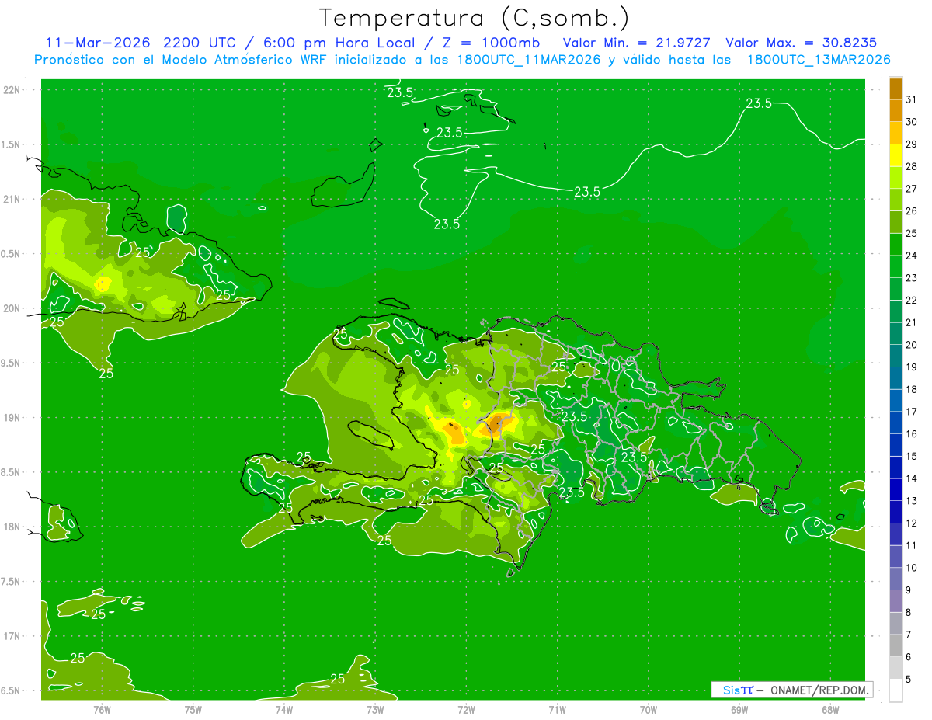
Task: Click the '18N' latitude axis label
Action: [12, 527]
